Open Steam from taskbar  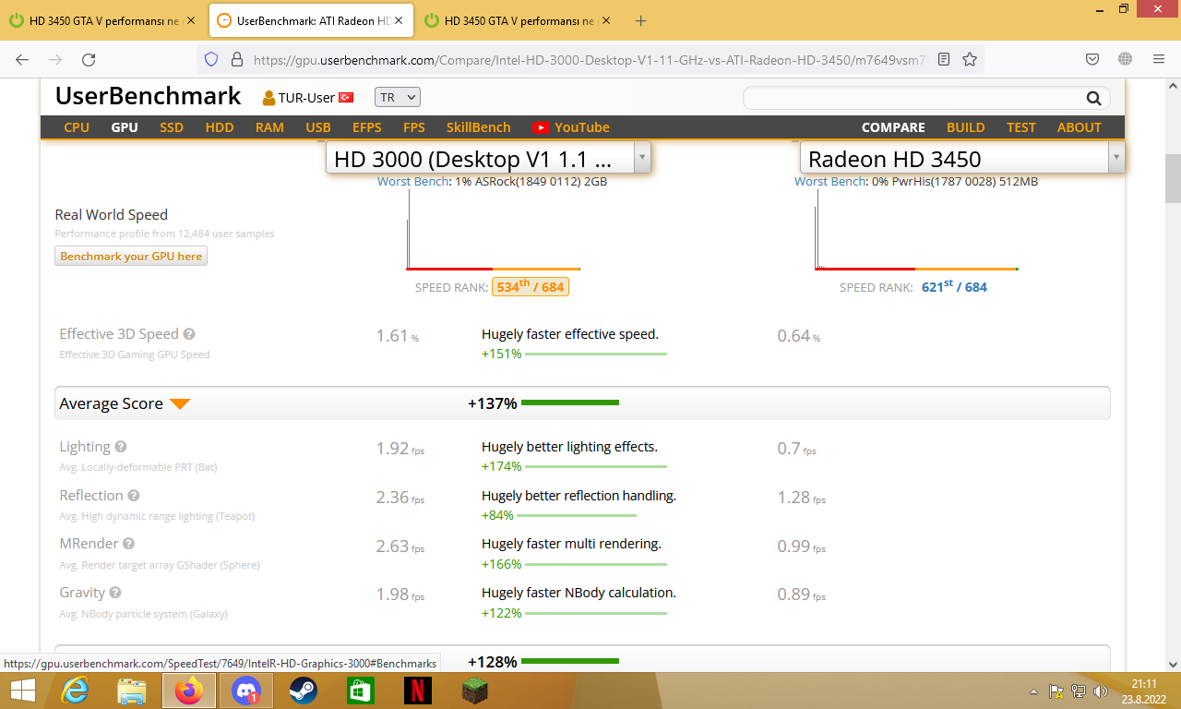click(x=304, y=690)
